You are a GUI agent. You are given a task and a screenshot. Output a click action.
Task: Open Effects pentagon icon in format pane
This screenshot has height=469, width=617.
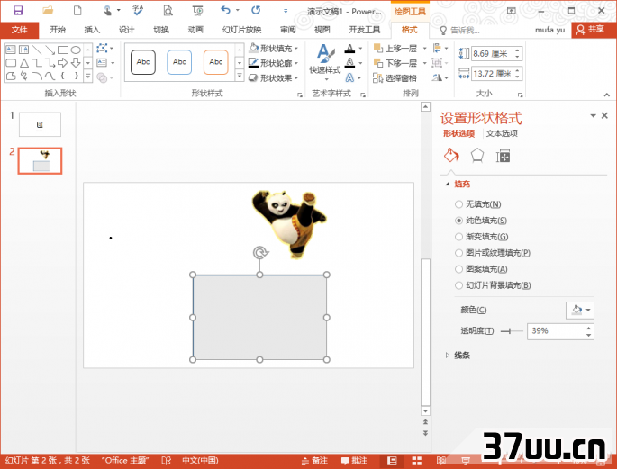[477, 156]
